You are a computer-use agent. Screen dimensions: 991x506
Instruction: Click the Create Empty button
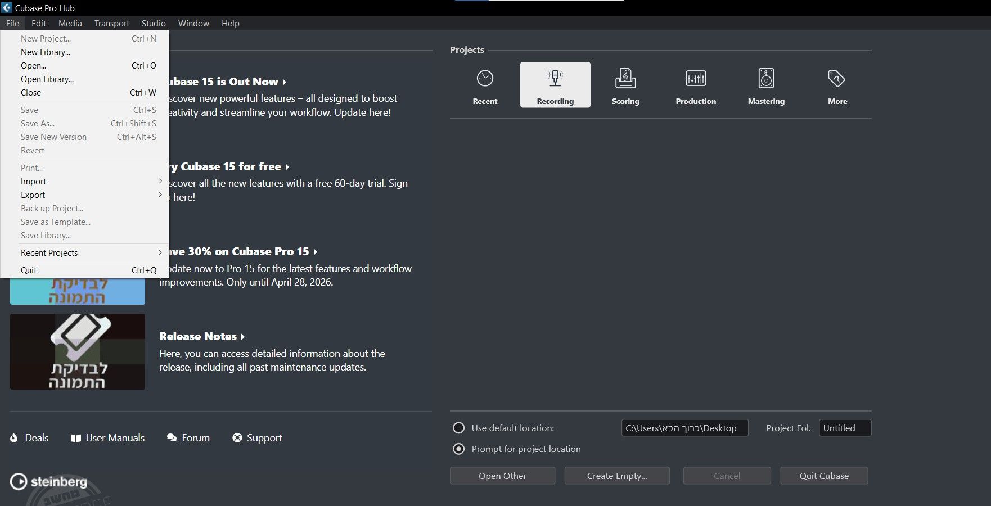pos(617,476)
